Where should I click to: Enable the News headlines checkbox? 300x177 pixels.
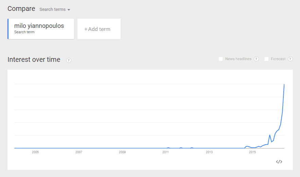point(220,59)
